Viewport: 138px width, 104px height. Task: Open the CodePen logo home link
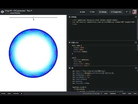[x=2, y=12]
